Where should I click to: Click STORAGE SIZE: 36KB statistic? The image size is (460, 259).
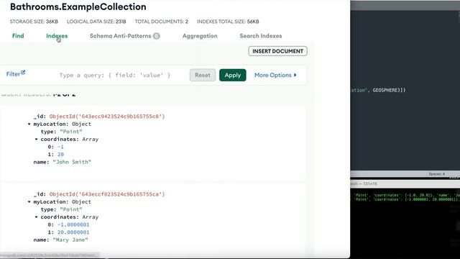tap(34, 22)
